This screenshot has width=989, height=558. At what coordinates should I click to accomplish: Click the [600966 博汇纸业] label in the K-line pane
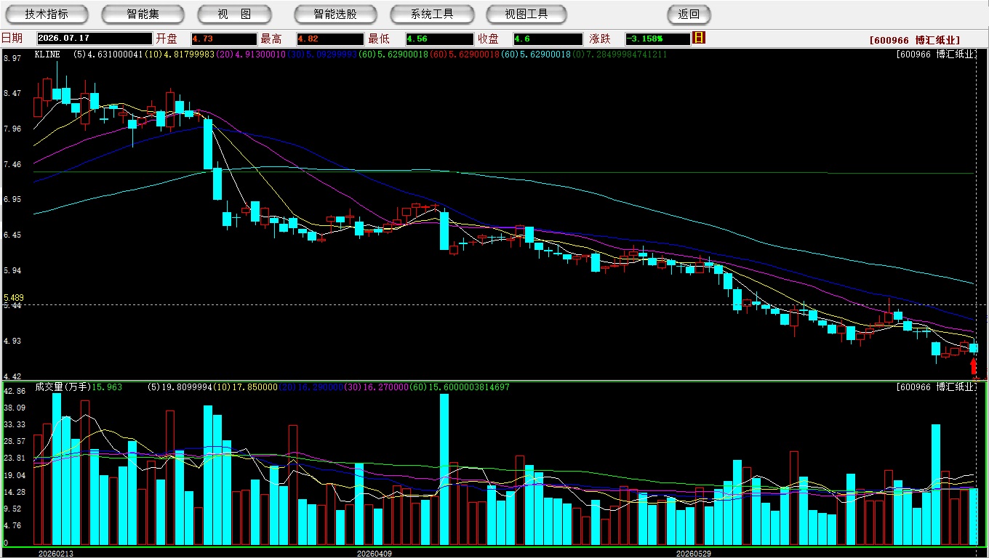pos(936,54)
